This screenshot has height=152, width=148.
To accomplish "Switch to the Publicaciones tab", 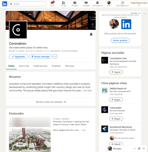I will coord(41,66).
